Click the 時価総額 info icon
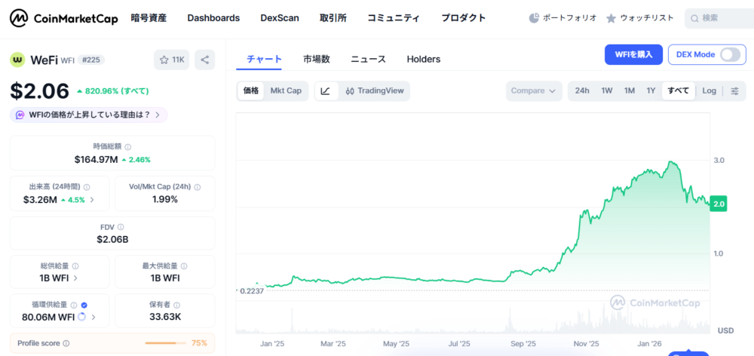Image resolution: width=754 pixels, height=356 pixels. point(127,147)
